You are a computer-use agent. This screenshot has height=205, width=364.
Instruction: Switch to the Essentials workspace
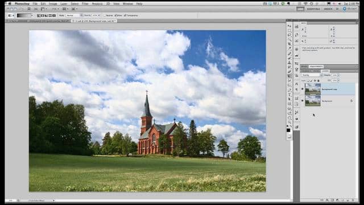[x=313, y=9]
